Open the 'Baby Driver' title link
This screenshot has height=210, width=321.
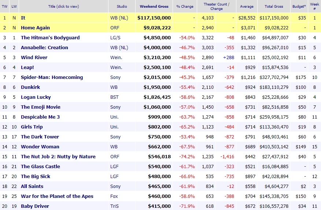(35, 206)
